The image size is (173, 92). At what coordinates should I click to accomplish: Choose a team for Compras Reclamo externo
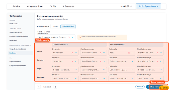[x=122, y=61]
